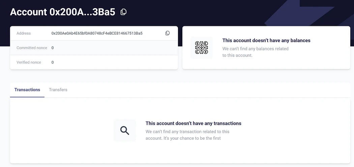Click the magnifying glass search icon

(125, 131)
